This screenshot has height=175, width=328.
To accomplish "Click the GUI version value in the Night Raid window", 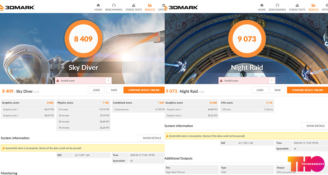I will point(246,143).
